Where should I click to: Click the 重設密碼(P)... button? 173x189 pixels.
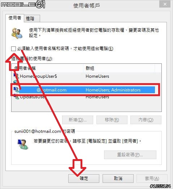point(130,155)
